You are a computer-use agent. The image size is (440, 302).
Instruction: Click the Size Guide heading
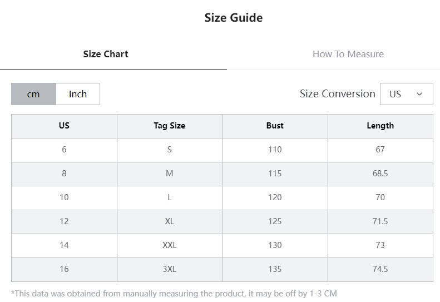233,18
